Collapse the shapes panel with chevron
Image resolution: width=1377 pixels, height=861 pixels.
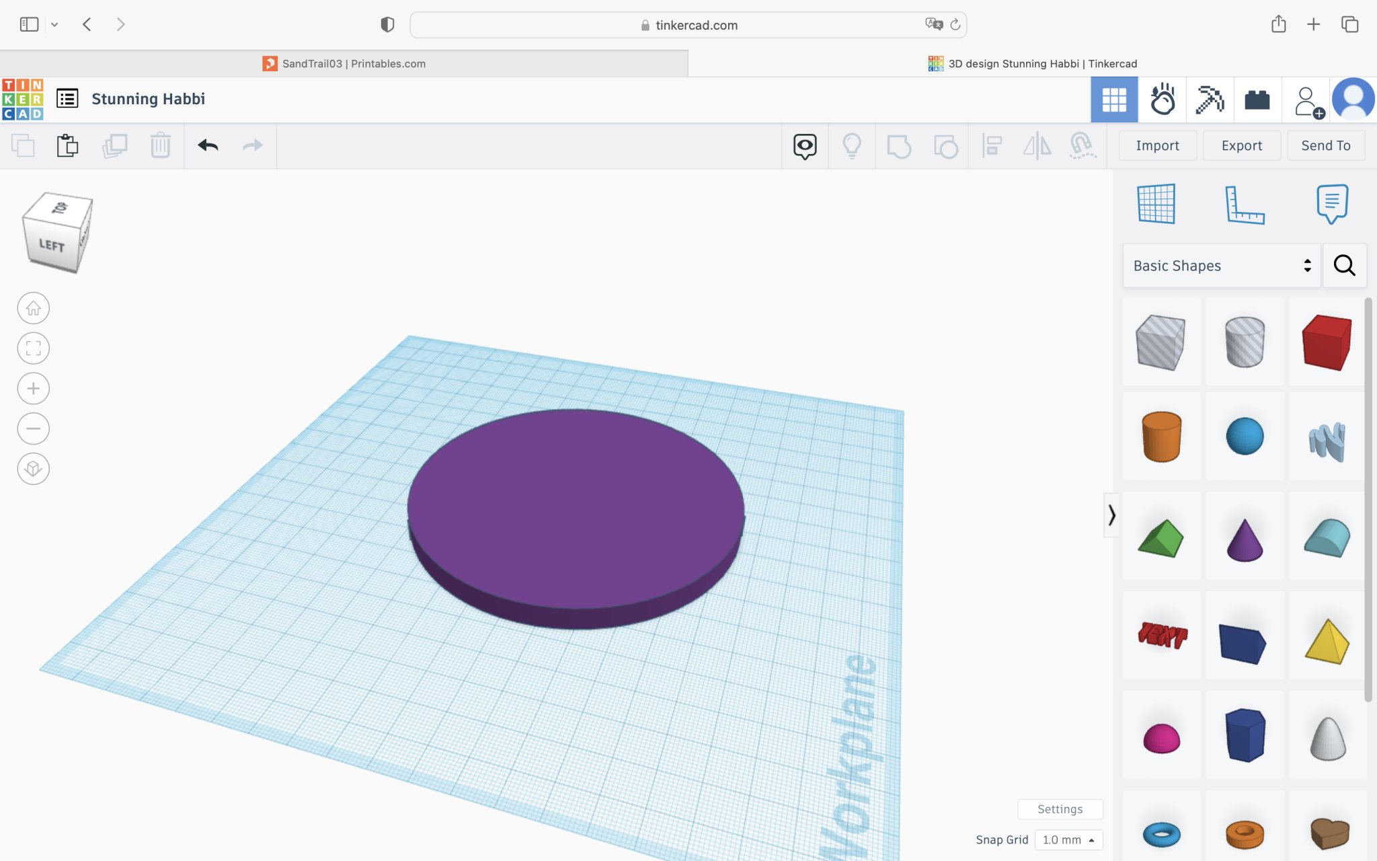(x=1111, y=515)
